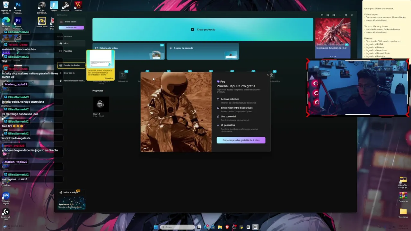Click the taskbar Buscar search box

click(177, 227)
